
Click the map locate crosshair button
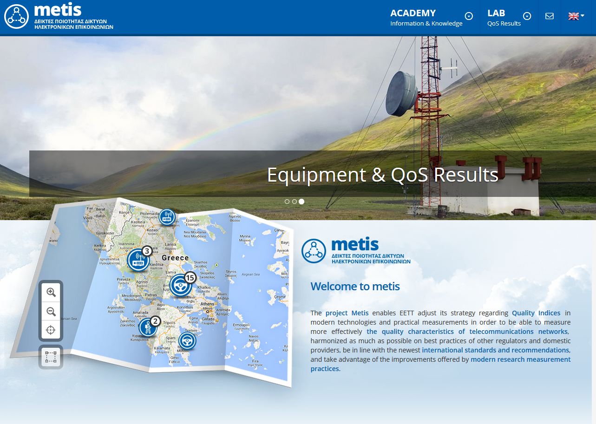51,330
